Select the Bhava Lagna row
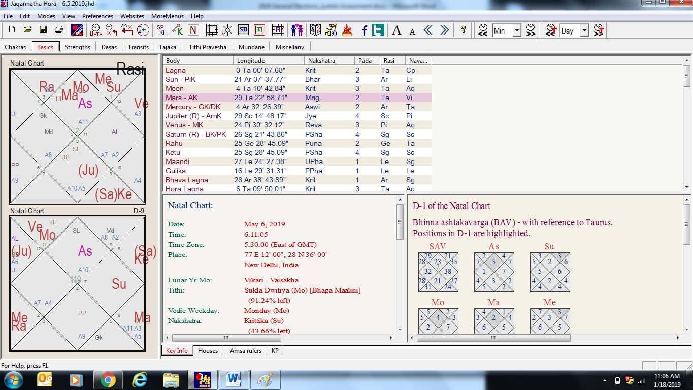 [297, 180]
